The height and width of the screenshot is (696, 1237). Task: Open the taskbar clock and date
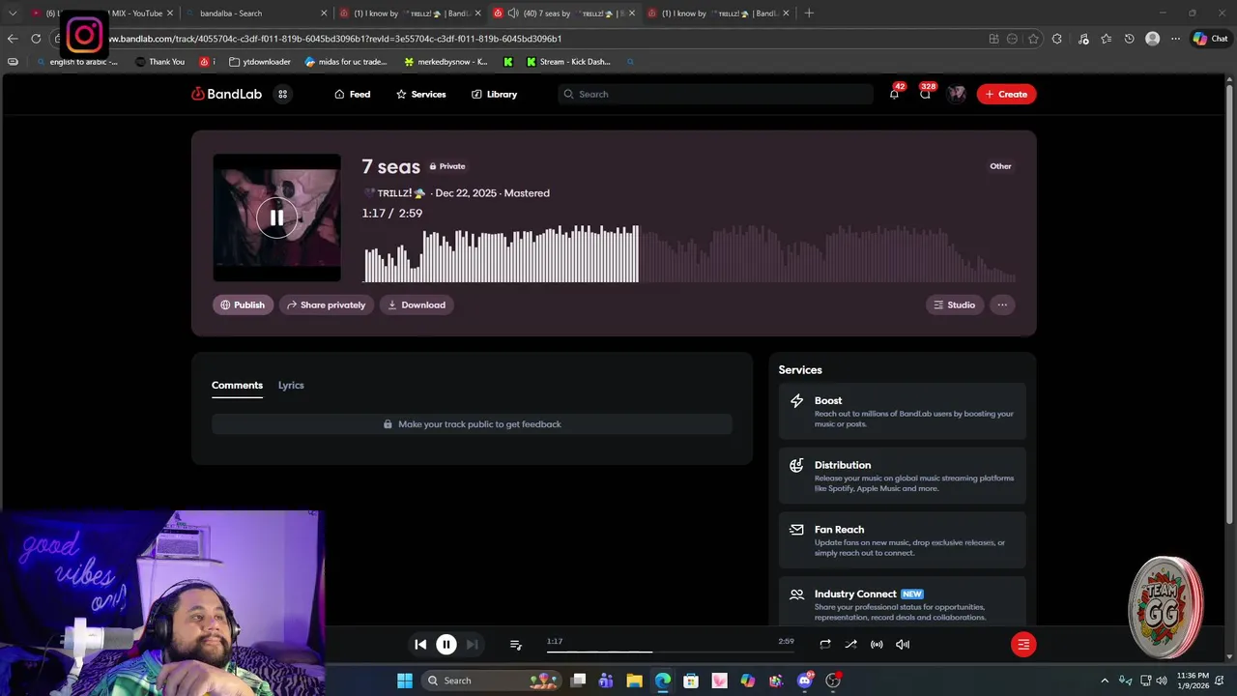(1194, 681)
